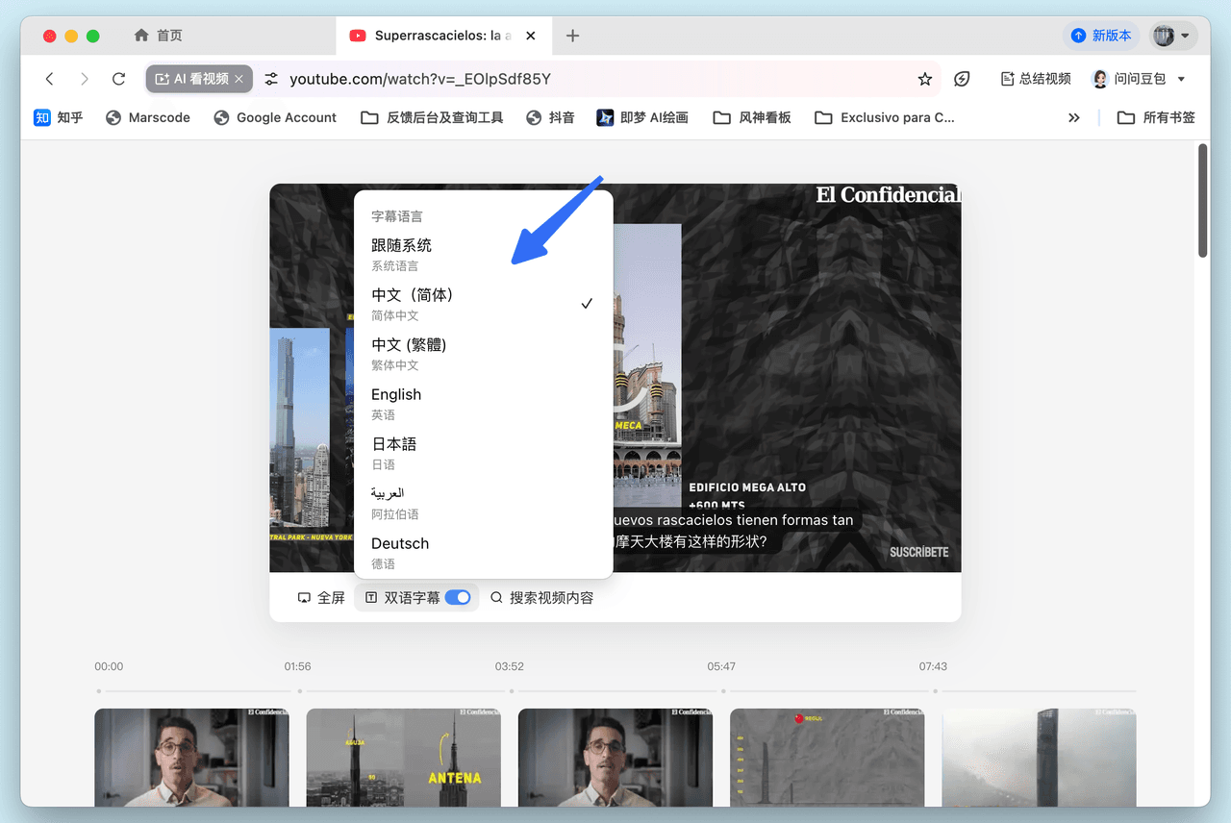Show more bookmarks with double chevron
The height and width of the screenshot is (823, 1231).
click(x=1073, y=117)
